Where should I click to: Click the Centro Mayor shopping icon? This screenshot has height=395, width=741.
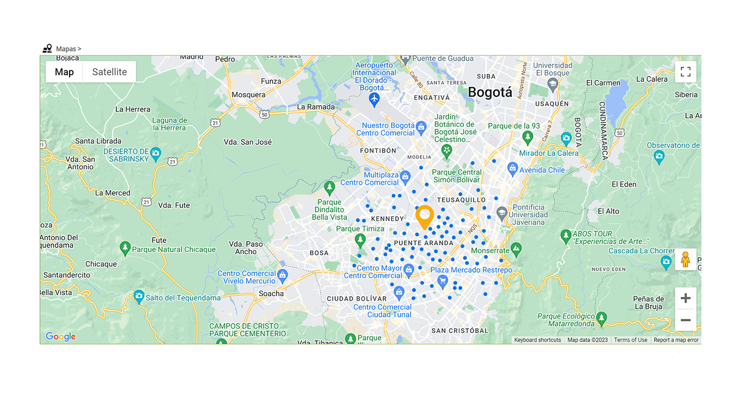[409, 270]
